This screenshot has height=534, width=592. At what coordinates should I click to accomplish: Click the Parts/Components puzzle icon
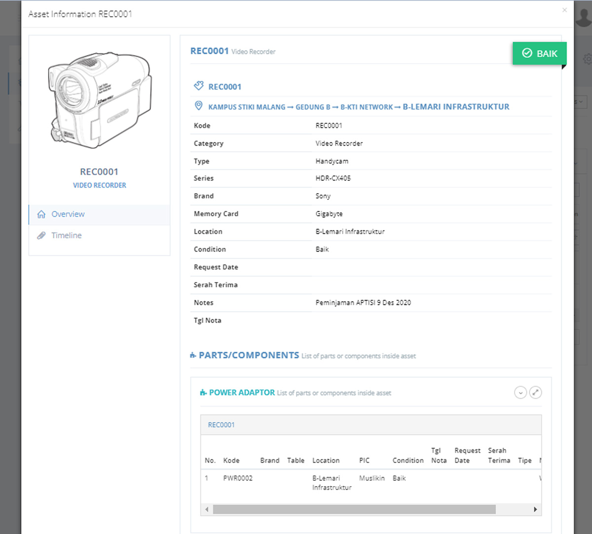193,355
